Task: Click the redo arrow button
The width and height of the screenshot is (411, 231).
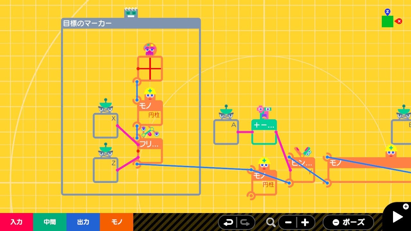Action: pyautogui.click(x=245, y=222)
